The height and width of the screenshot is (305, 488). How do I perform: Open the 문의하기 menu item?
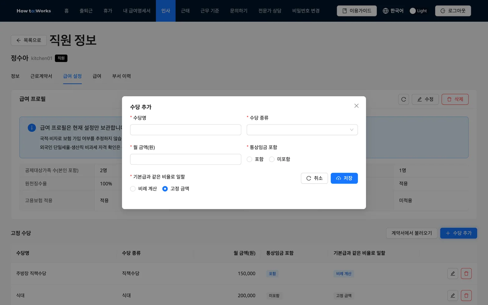239,11
